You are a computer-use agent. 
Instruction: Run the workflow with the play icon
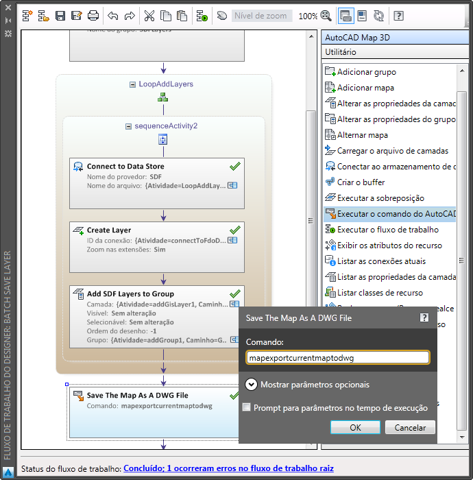click(202, 16)
